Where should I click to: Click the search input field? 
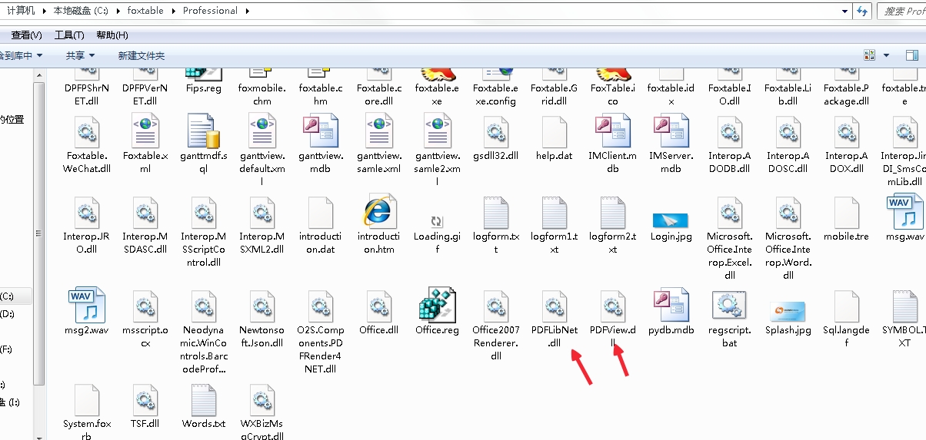[901, 11]
